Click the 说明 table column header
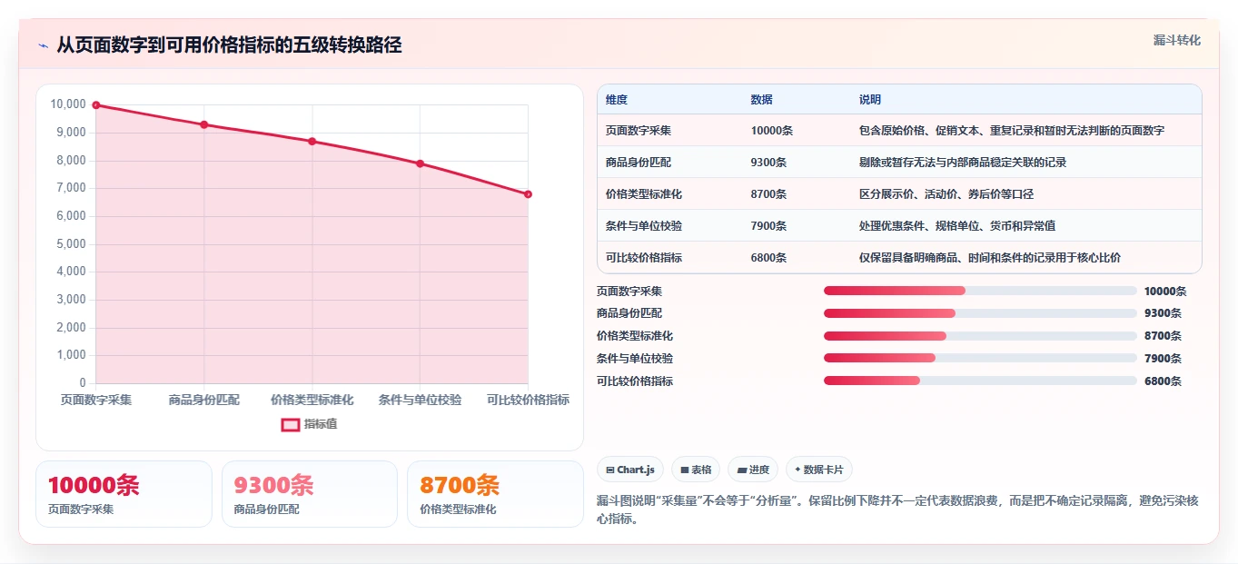 [870, 100]
